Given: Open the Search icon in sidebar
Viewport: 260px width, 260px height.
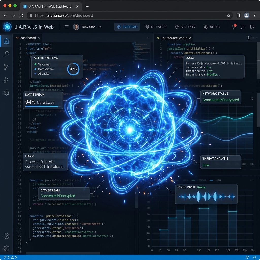Looking at the screenshot, I should click(6, 54).
